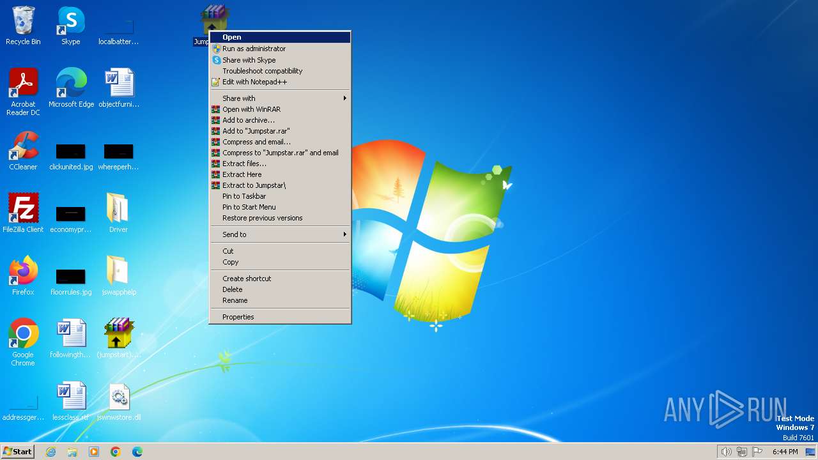Open Action Center flag icon

point(758,452)
